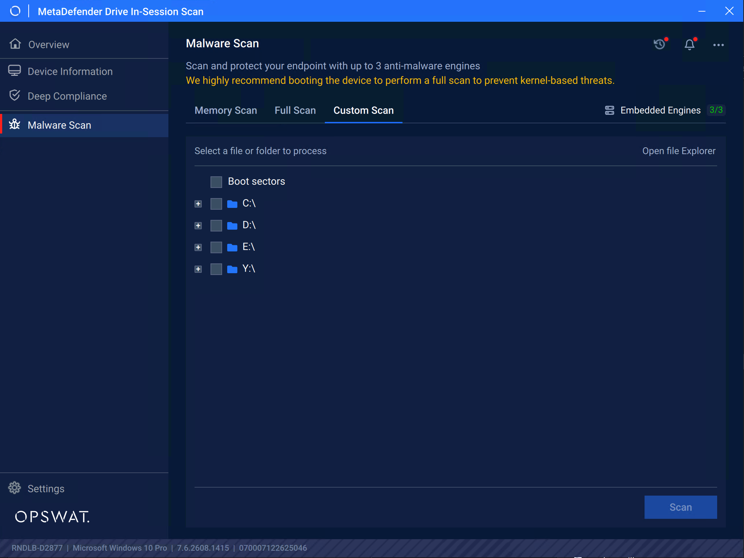The height and width of the screenshot is (558, 744).
Task: Open the notifications bell
Action: [690, 44]
